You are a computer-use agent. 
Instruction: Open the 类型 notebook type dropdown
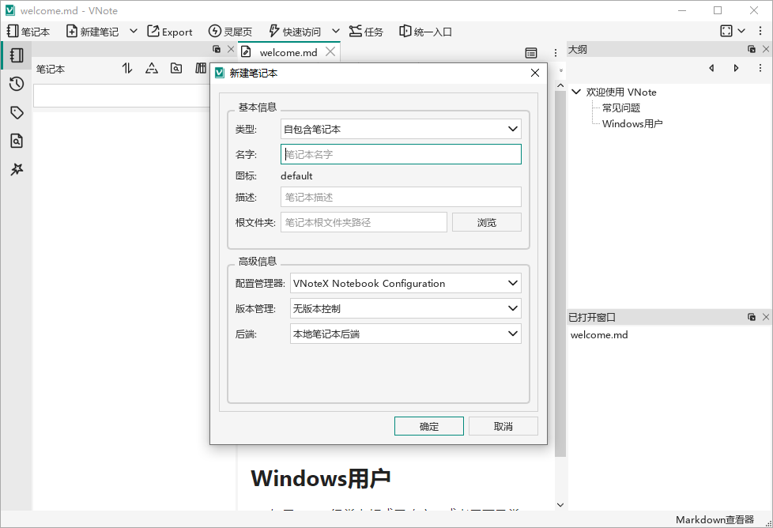[x=401, y=128]
